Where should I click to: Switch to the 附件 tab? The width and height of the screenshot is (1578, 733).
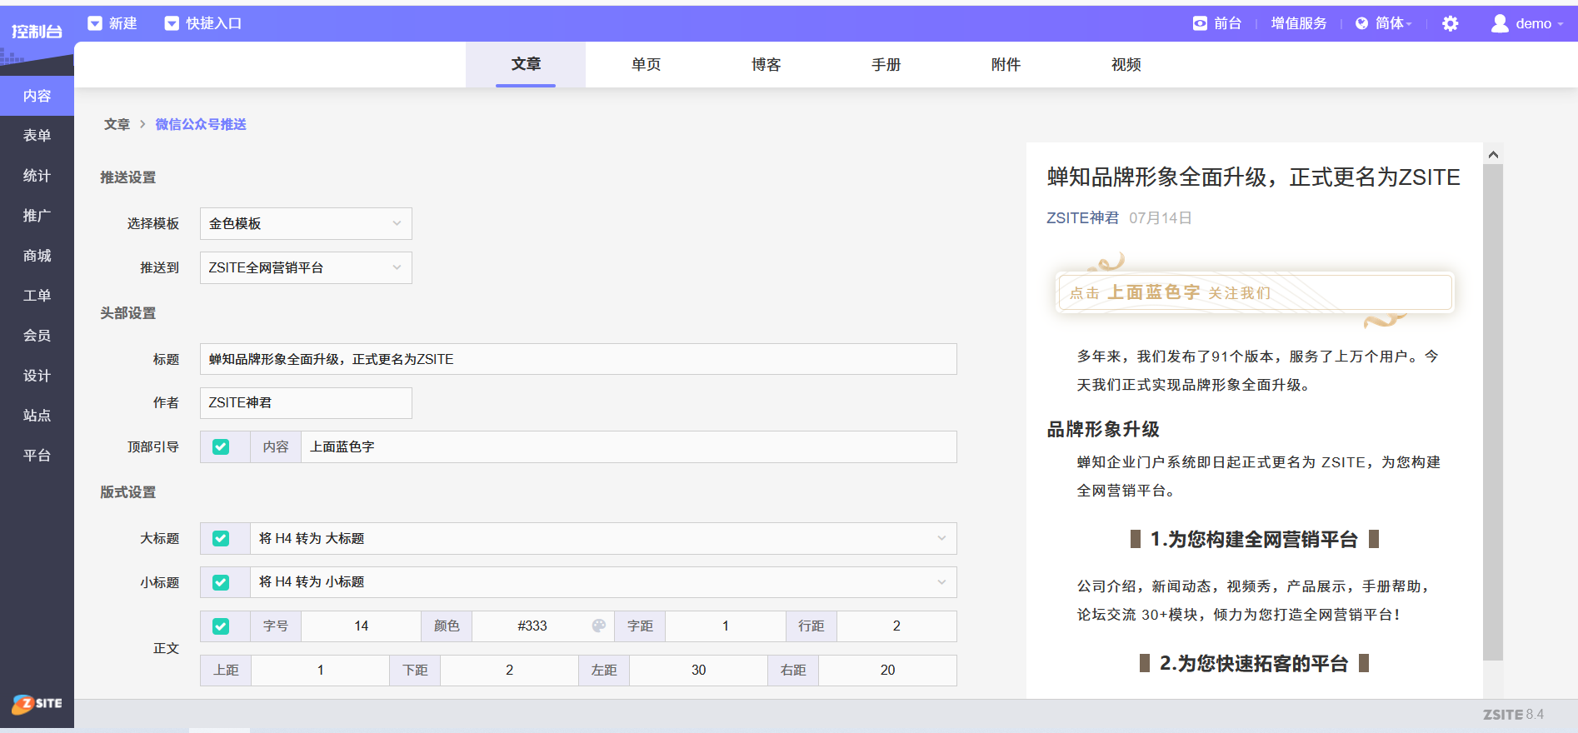coord(1006,64)
